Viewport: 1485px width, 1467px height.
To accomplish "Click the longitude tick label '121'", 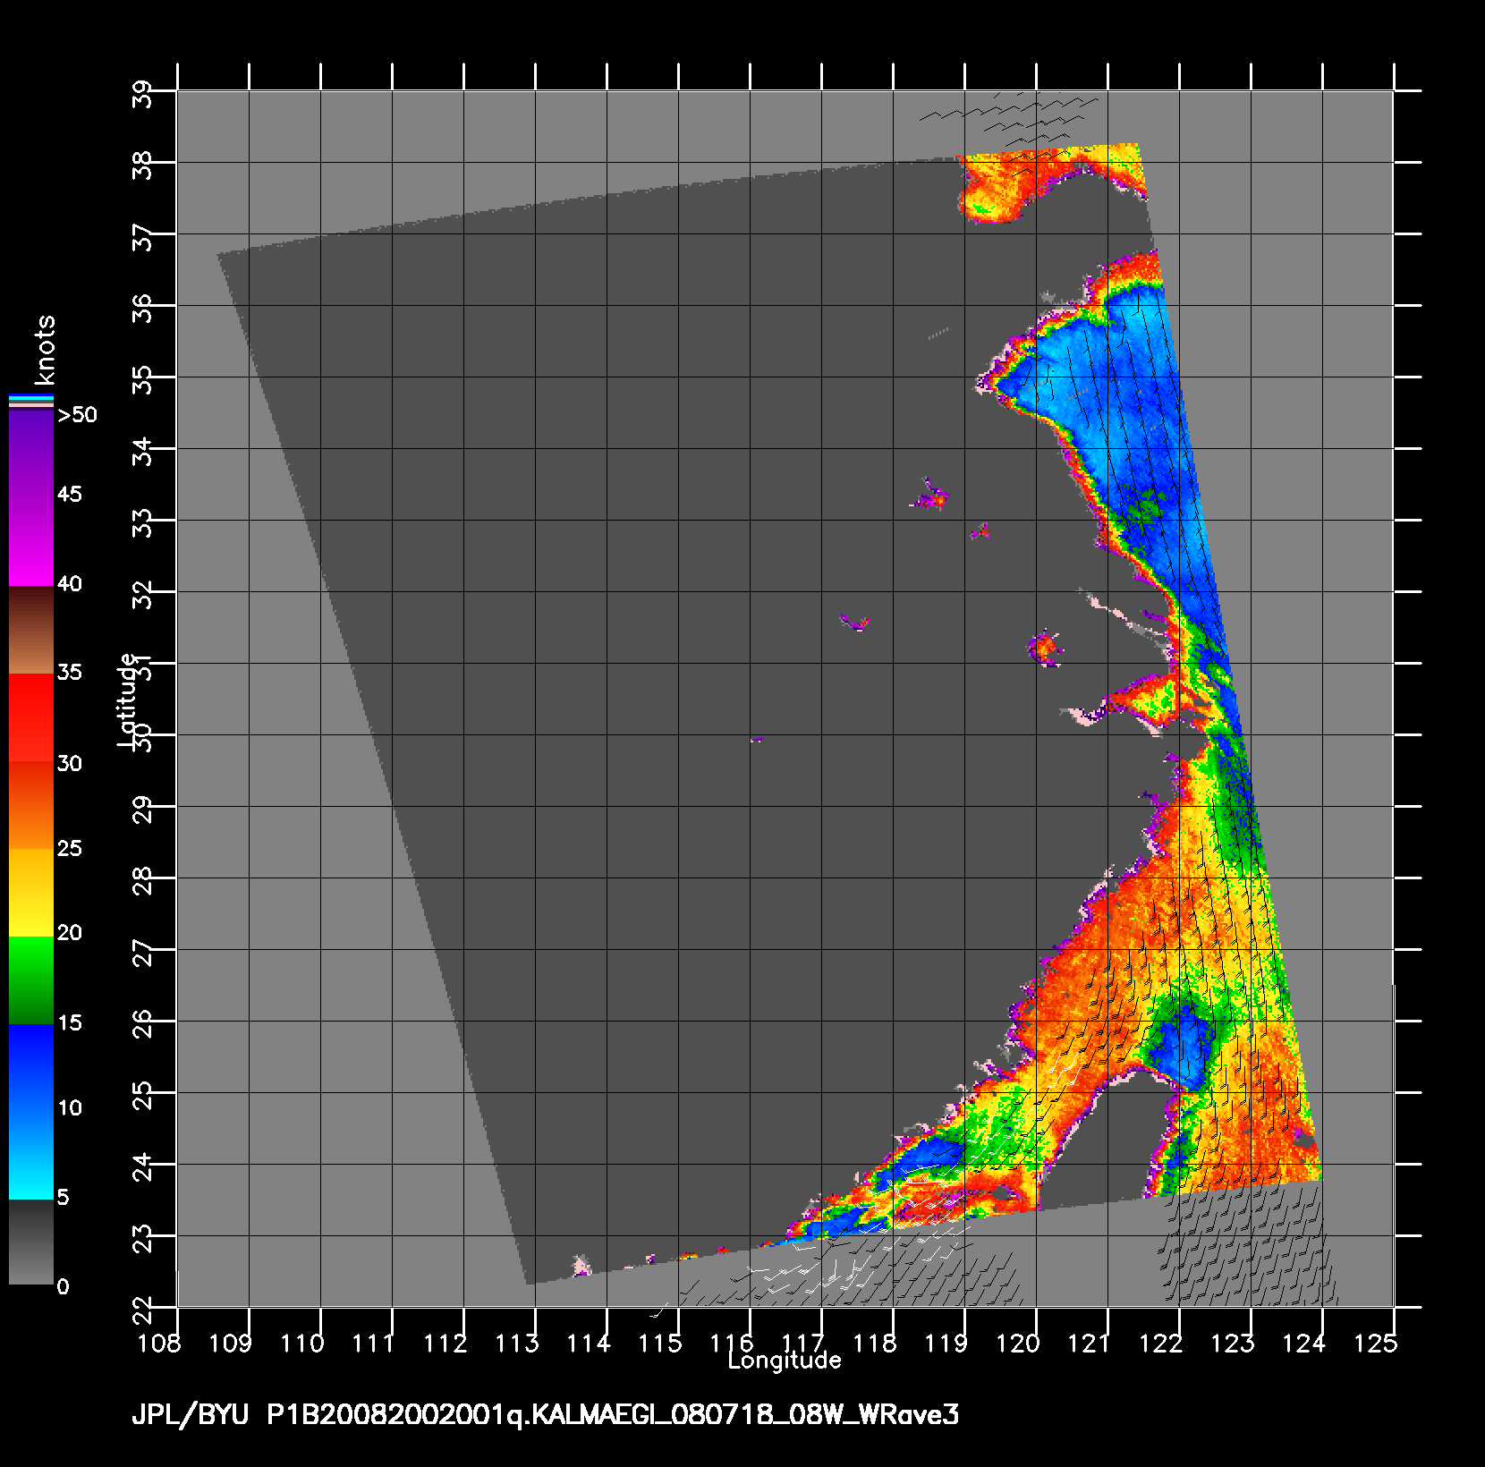I will click(x=1089, y=1343).
